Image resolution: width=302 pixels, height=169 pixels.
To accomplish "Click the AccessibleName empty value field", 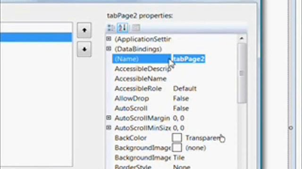I will (204, 79).
